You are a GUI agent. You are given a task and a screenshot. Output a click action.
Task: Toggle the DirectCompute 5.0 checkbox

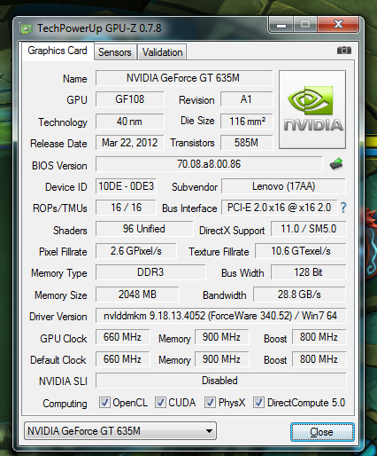(x=258, y=403)
